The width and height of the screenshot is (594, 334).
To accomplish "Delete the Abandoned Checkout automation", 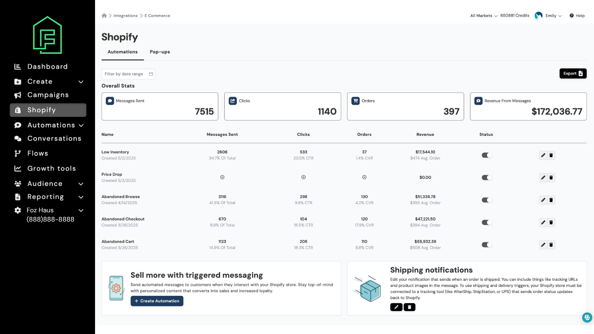I will click(x=551, y=223).
